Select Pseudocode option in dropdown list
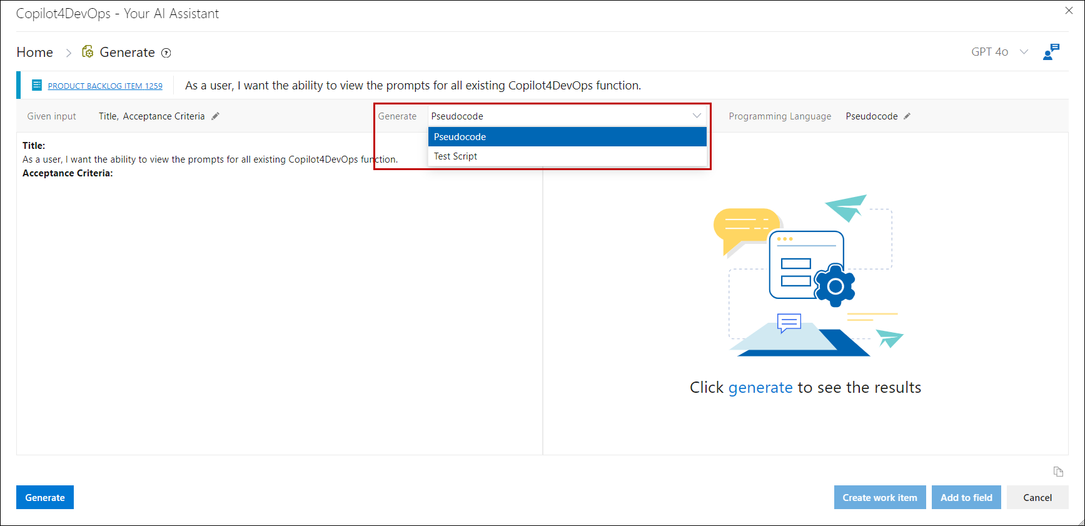The image size is (1085, 526). (567, 137)
